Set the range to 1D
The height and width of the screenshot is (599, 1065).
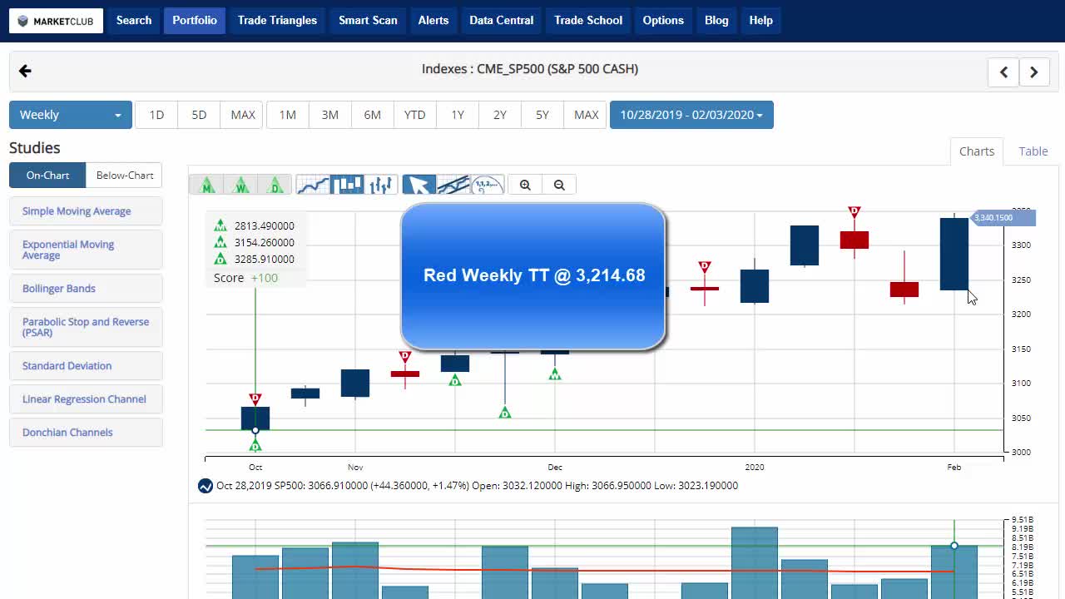[x=156, y=115]
